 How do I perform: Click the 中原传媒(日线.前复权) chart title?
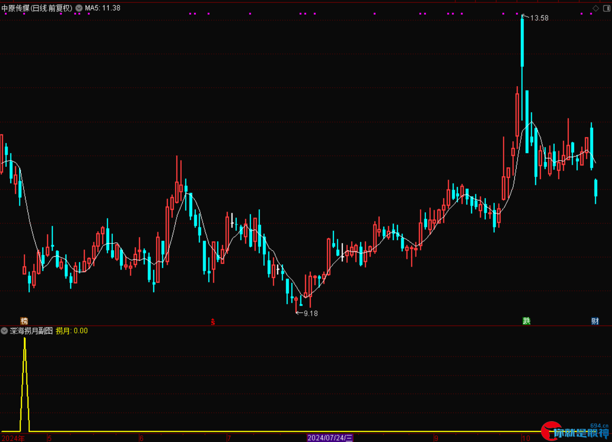click(37, 8)
